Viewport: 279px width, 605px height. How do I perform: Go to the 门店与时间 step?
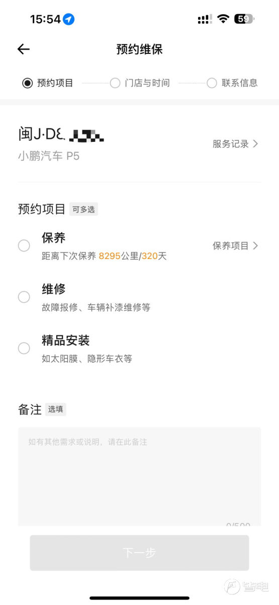click(x=140, y=83)
